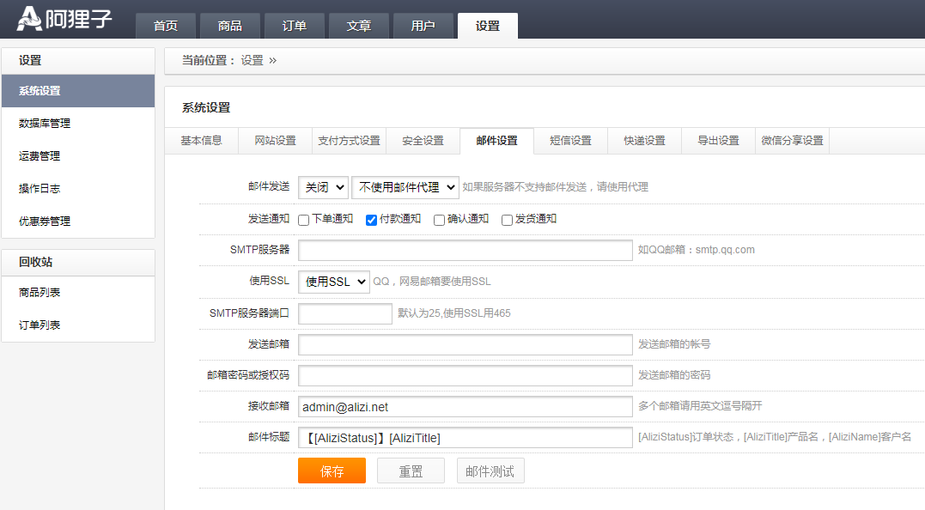Open the 微信分享设置 tab
Viewport: 925px width, 510px height.
[x=792, y=141]
